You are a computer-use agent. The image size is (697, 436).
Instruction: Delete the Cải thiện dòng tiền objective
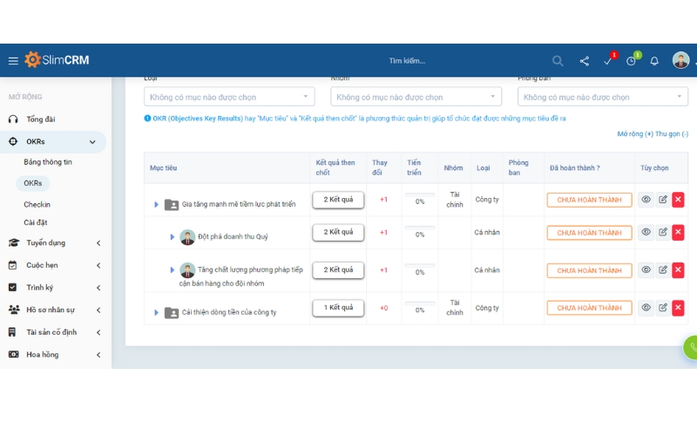pos(678,308)
